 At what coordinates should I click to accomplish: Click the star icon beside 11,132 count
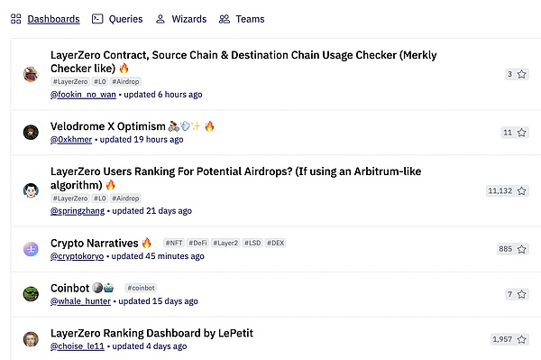click(521, 191)
